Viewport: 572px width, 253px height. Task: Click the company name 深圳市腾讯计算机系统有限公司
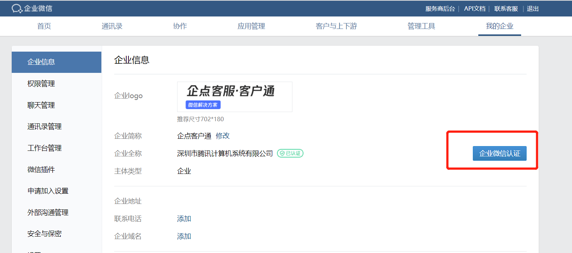click(x=225, y=154)
